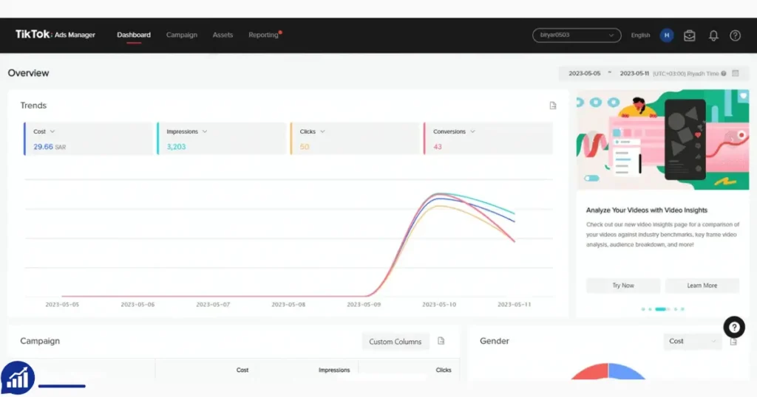
Task: Export the Gender chart
Action: 733,342
